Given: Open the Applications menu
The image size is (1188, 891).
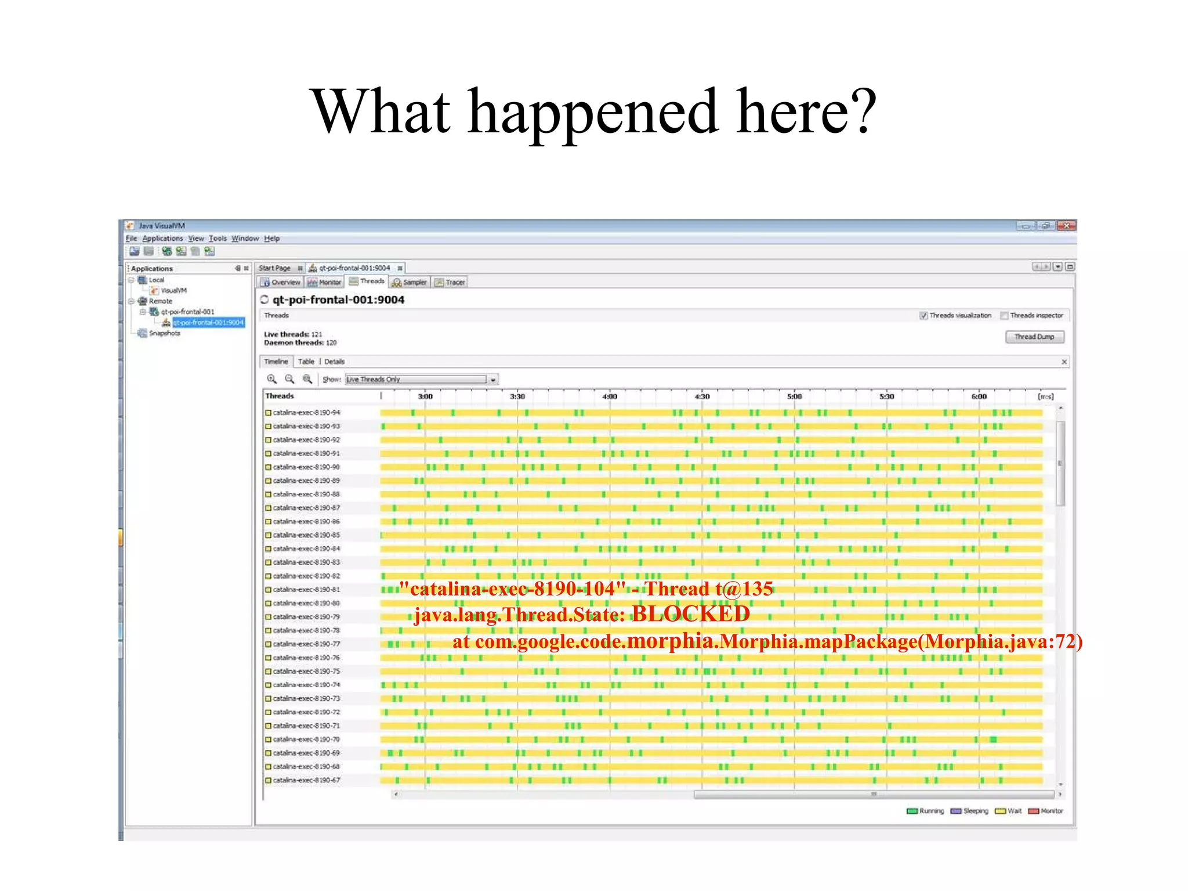Looking at the screenshot, I should click(162, 239).
